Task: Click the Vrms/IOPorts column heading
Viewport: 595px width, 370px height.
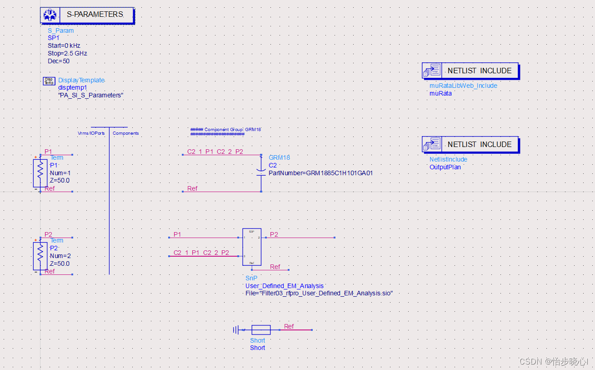Action: (x=91, y=133)
